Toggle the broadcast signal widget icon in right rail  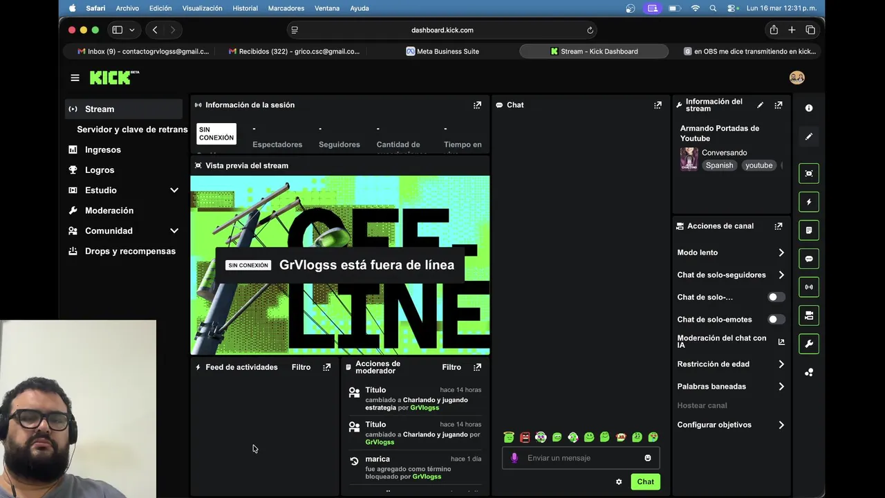[x=809, y=287]
